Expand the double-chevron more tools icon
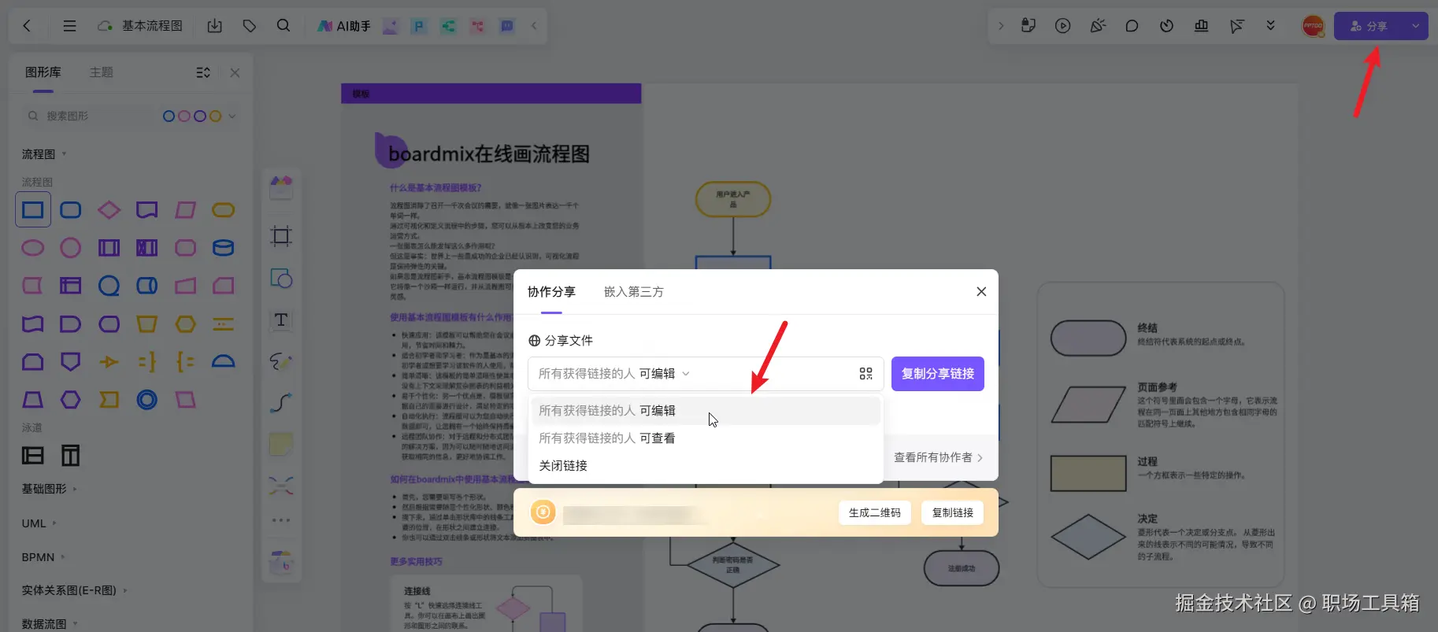Viewport: 1438px width, 632px height. 1270,26
